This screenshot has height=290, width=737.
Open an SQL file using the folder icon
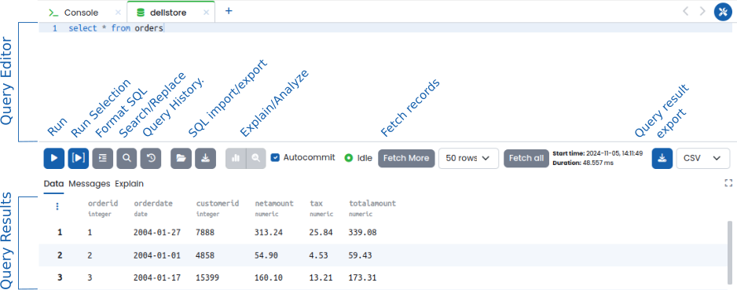click(181, 159)
